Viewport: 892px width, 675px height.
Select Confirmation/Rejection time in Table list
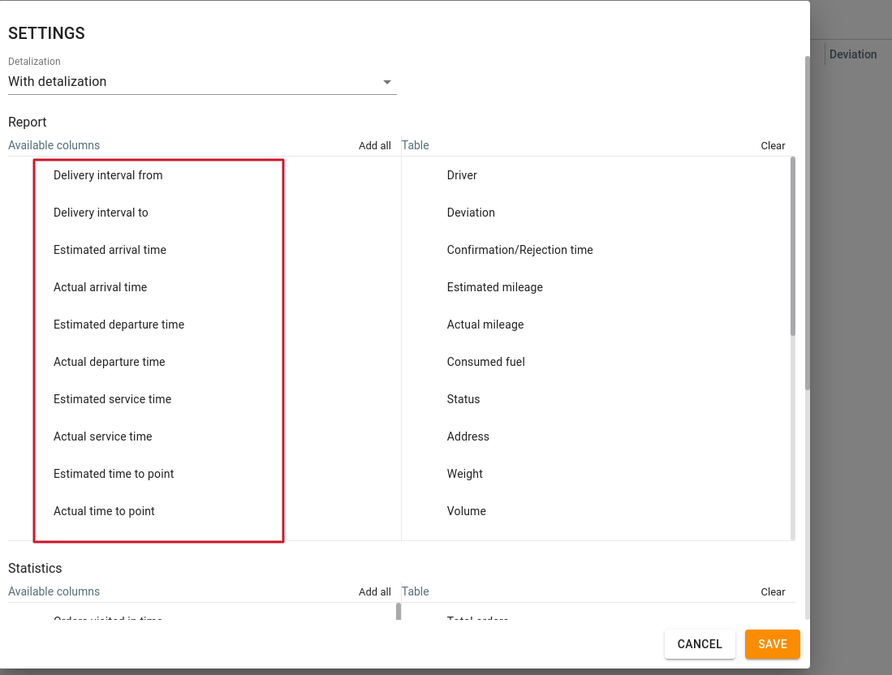tap(519, 250)
